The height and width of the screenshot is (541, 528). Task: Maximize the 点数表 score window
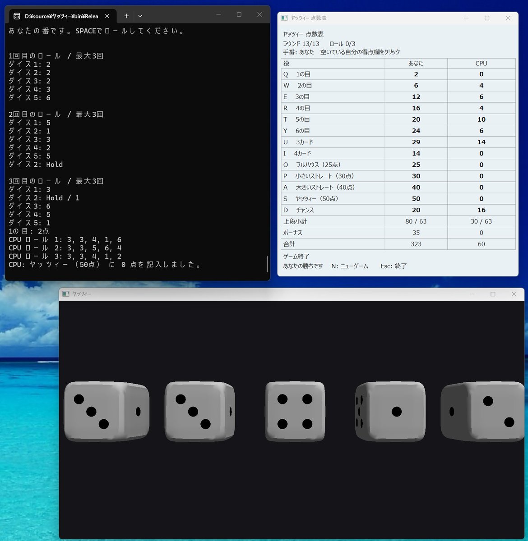(487, 18)
